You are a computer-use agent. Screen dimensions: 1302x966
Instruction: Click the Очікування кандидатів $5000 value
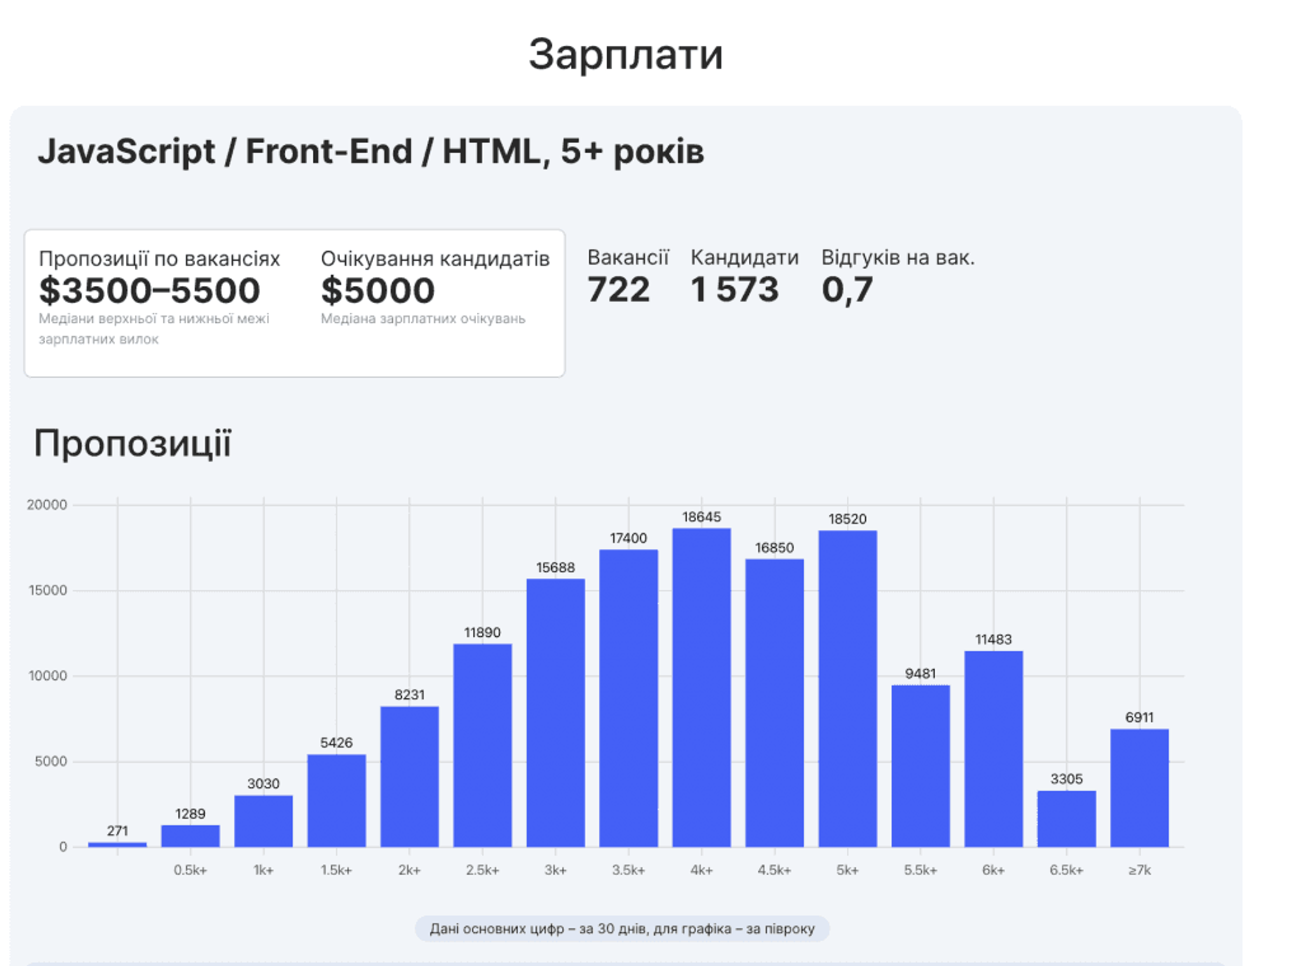378,291
